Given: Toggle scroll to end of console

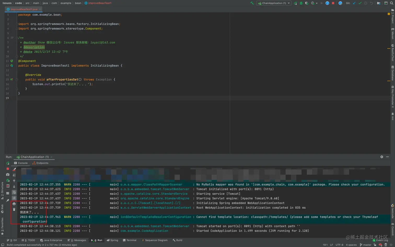Looking at the screenshot, I should coord(14,198).
